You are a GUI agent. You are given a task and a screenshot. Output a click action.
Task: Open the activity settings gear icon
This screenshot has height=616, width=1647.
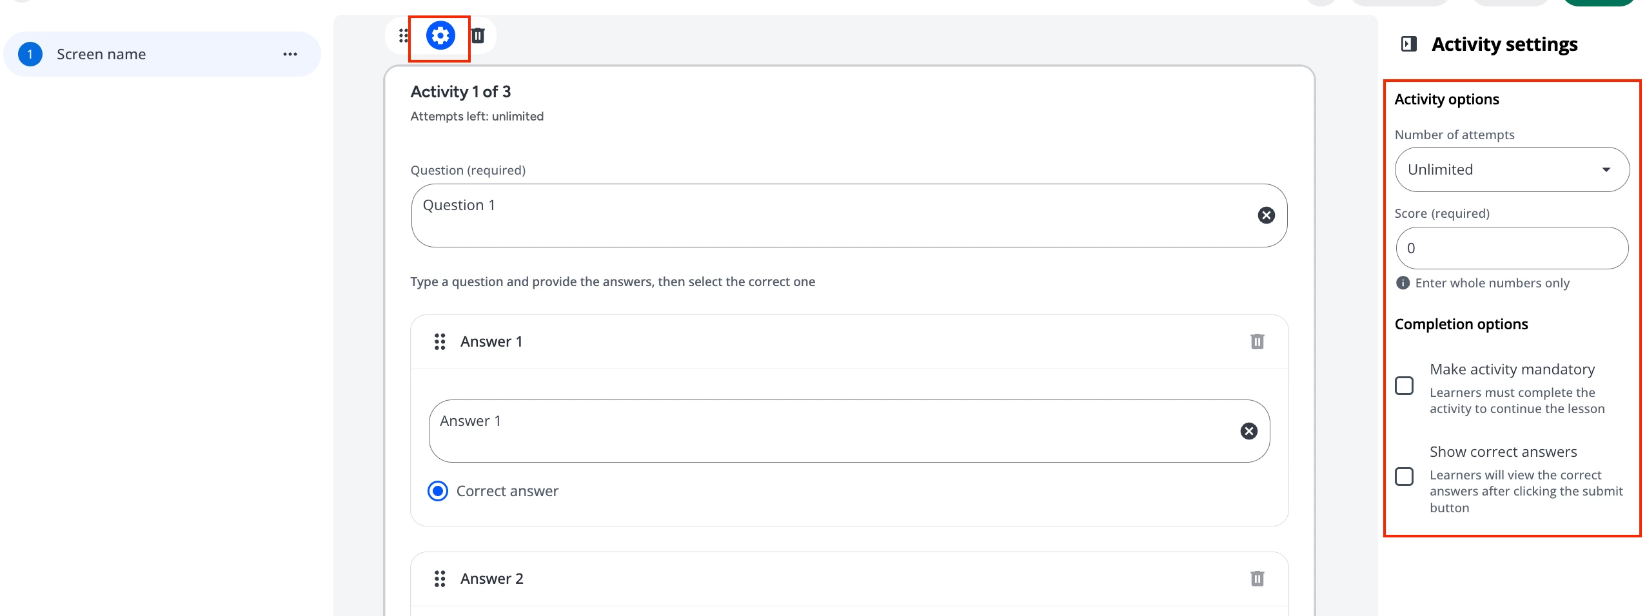pyautogui.click(x=440, y=35)
